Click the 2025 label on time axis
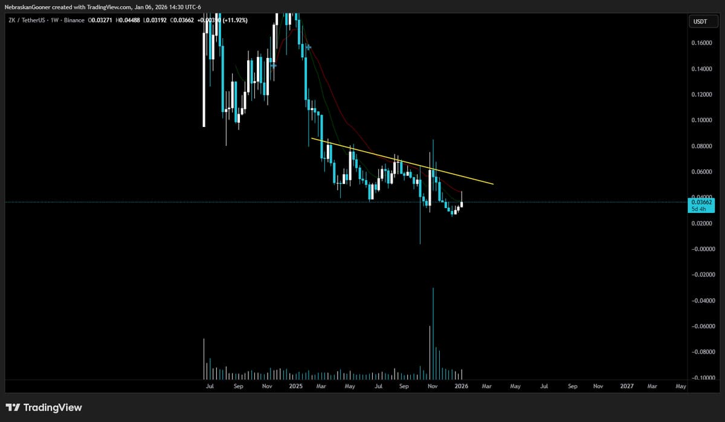Viewport: 725px width, 422px height. tap(295, 386)
